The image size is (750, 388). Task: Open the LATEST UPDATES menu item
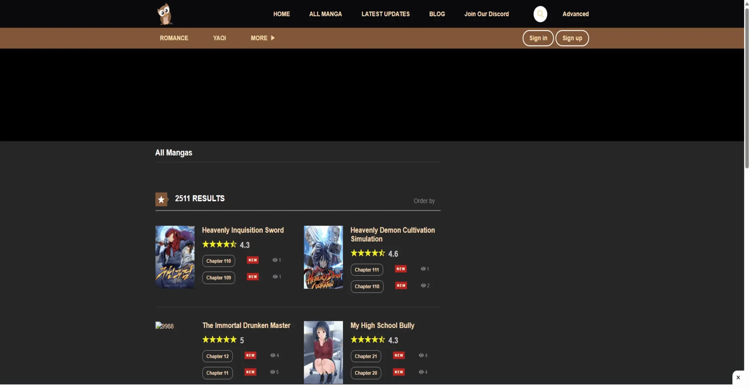pyautogui.click(x=385, y=14)
